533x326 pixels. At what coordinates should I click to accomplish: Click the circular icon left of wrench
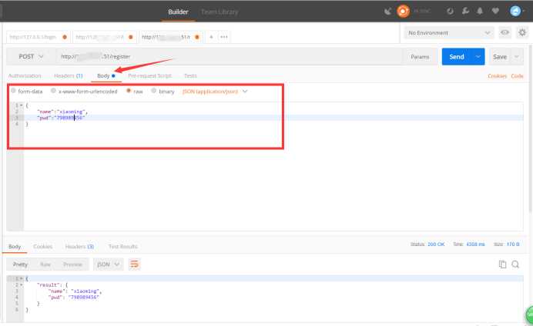(450, 12)
